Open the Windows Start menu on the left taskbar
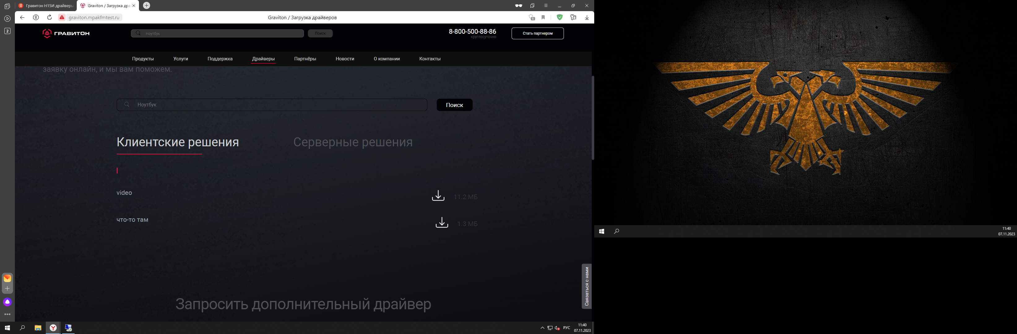1017x334 pixels. 7,328
